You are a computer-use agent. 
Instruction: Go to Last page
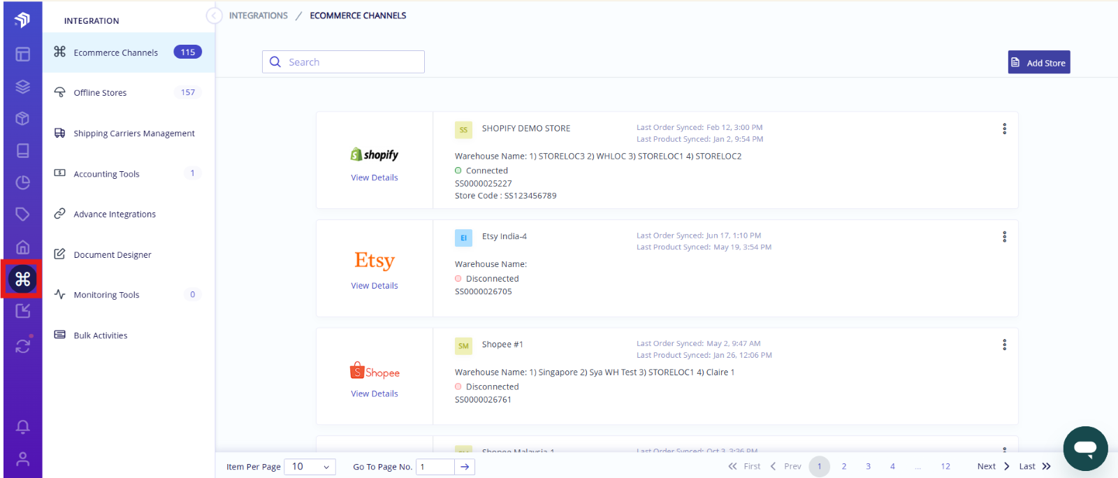[x=1035, y=466]
